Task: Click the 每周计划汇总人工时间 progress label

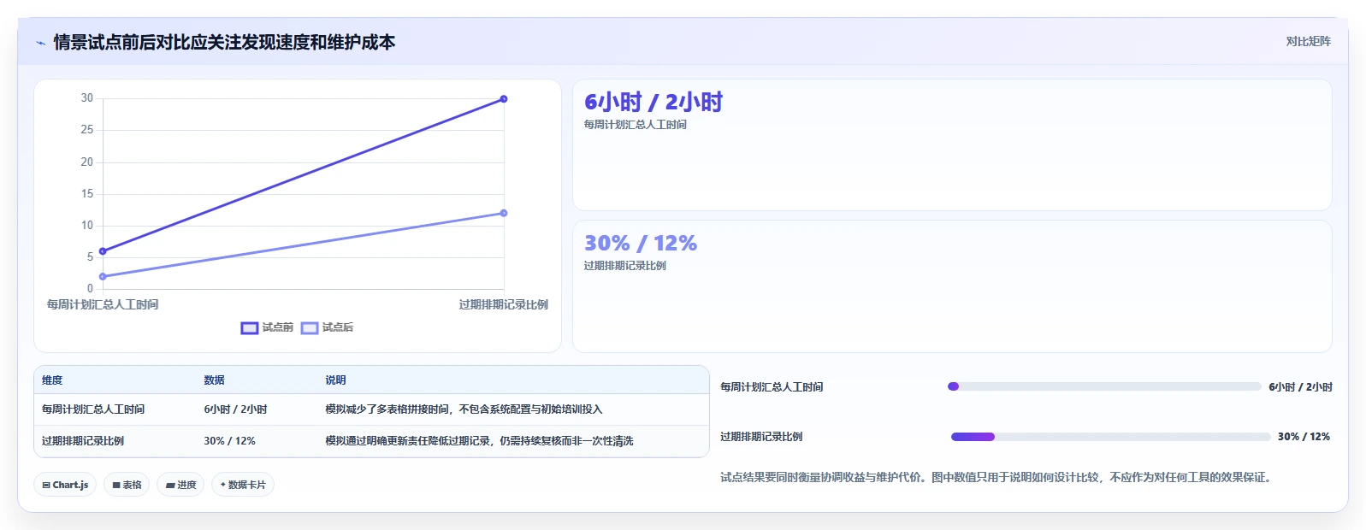Action: (772, 387)
